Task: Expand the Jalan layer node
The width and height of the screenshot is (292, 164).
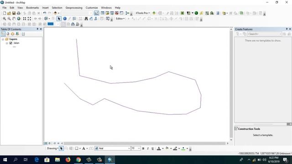Action: coord(7,43)
